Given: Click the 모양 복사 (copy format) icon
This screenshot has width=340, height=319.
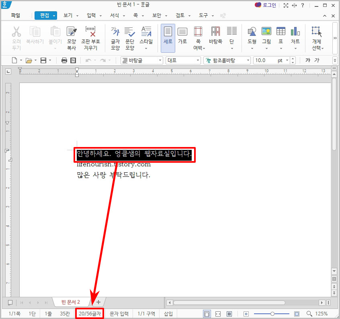Looking at the screenshot, I should point(72,38).
